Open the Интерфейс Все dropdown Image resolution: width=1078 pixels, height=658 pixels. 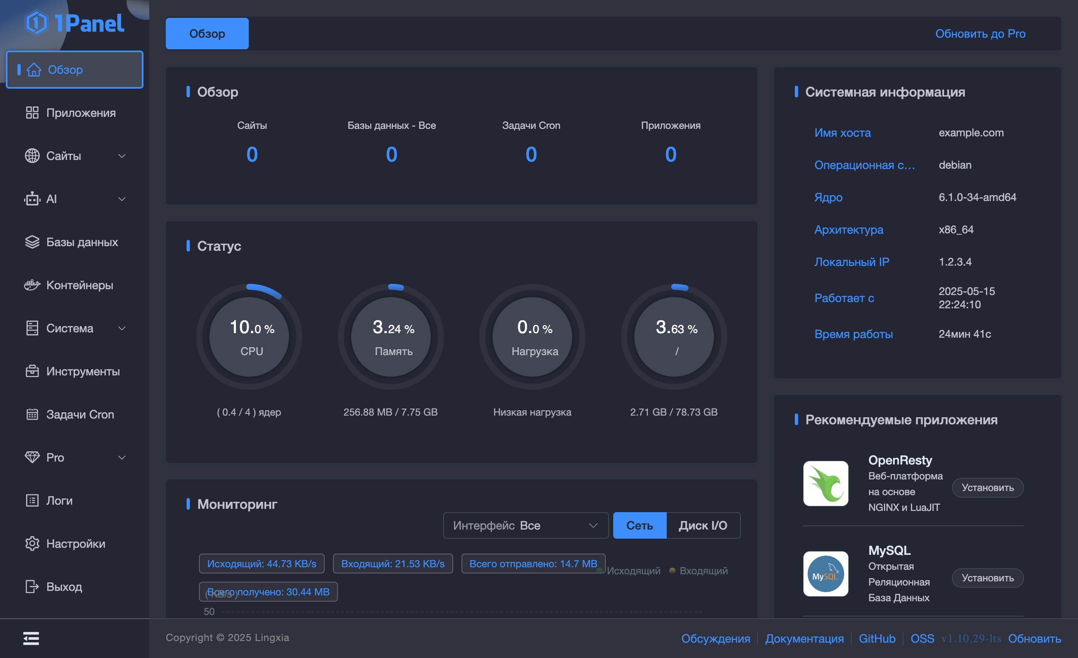(525, 525)
